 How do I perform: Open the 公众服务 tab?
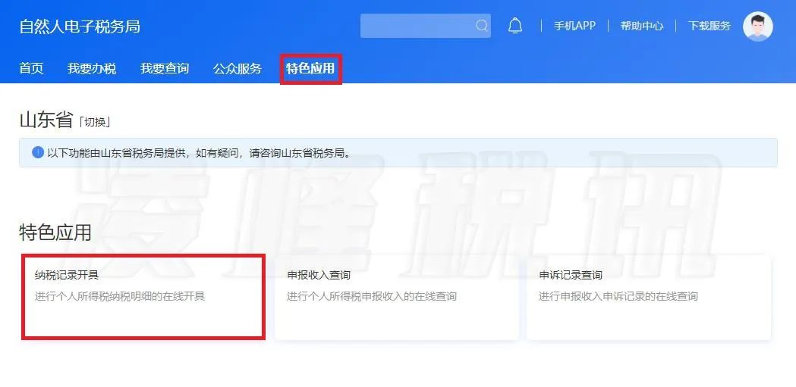(x=237, y=68)
